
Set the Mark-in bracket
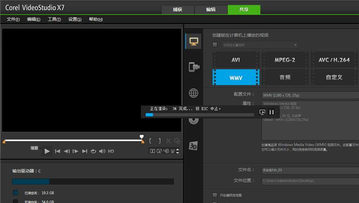[x=150, y=141]
